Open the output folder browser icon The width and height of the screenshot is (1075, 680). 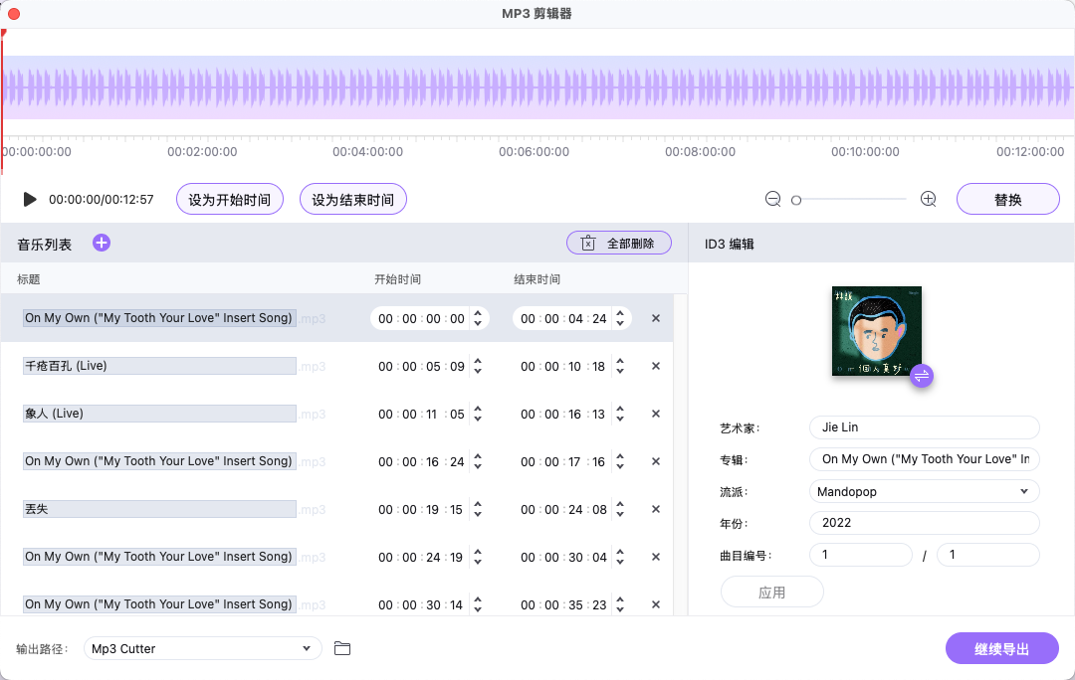tap(342, 647)
